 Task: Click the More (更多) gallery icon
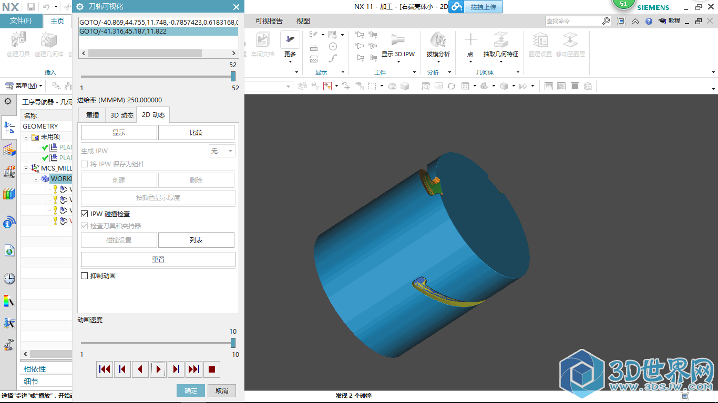tap(290, 40)
